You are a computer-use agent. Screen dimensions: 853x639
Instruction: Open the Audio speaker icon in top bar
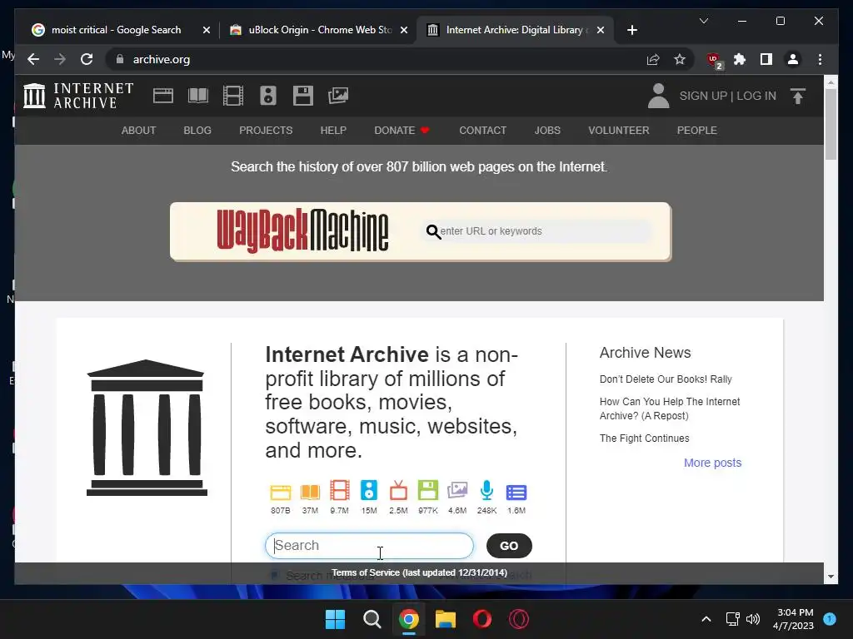(x=267, y=96)
